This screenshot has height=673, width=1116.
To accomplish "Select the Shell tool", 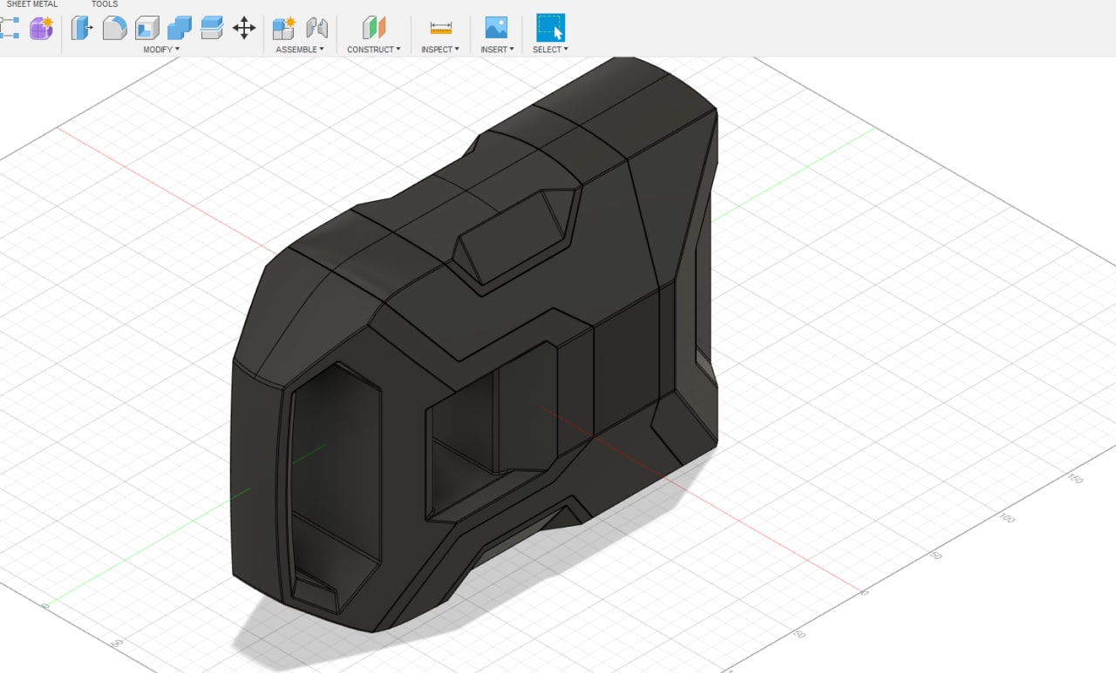I will (x=147, y=28).
